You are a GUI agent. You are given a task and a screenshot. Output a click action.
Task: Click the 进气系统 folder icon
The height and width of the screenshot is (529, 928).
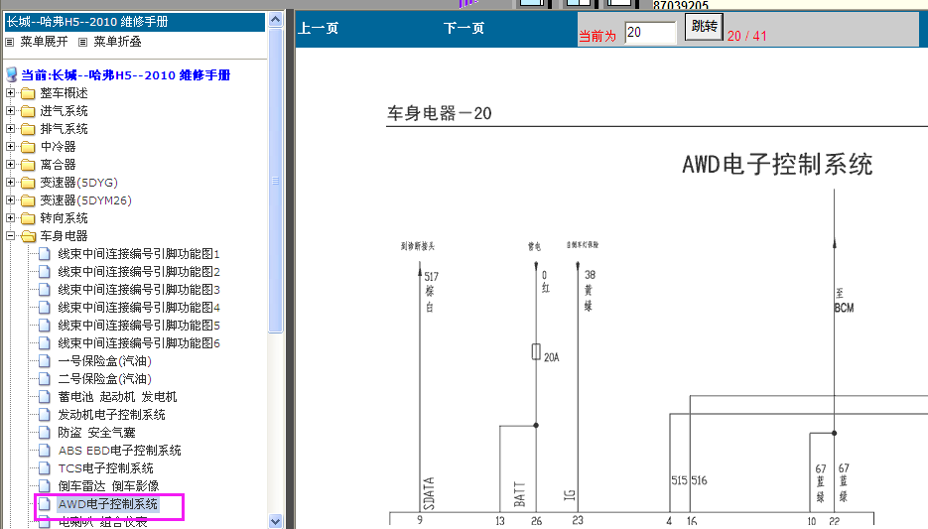28,111
